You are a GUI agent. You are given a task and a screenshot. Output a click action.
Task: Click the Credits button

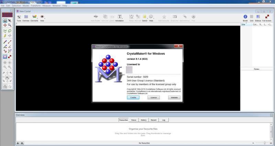tap(133, 97)
